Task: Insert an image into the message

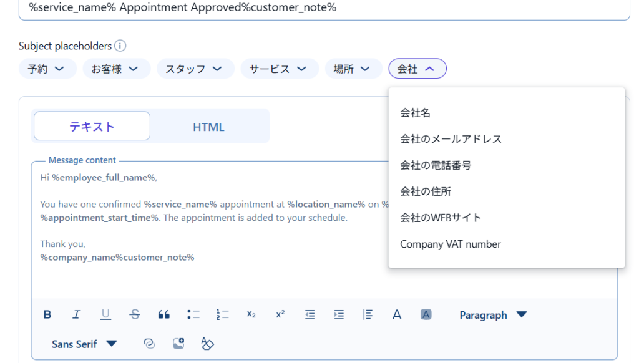Action: point(178,344)
